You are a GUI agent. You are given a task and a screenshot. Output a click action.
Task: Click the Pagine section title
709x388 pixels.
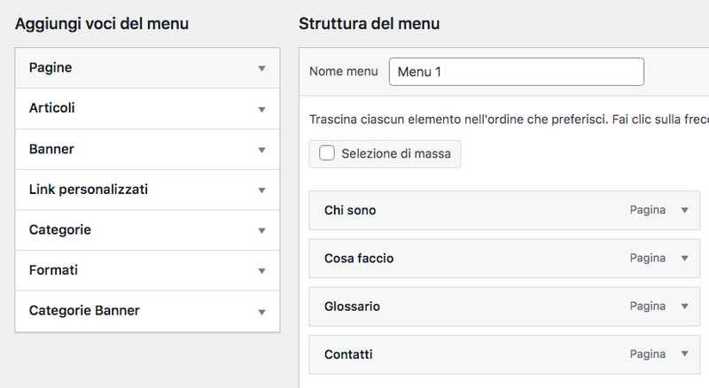coord(51,68)
